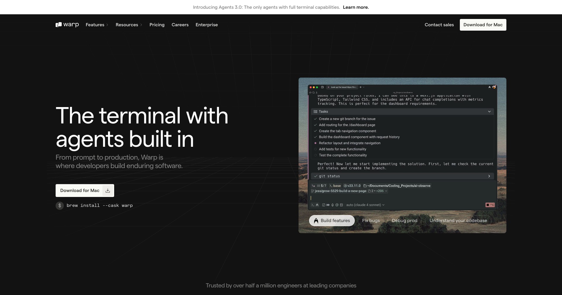
Task: Click the hero Download for Mac button
Action: (x=85, y=191)
